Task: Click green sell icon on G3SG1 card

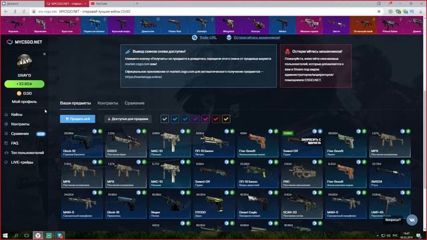Action: 144,131
